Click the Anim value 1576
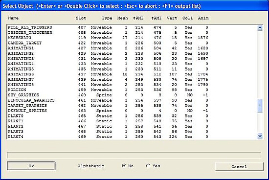 (x=203, y=38)
